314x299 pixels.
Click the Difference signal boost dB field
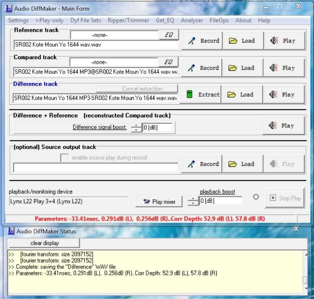point(157,127)
